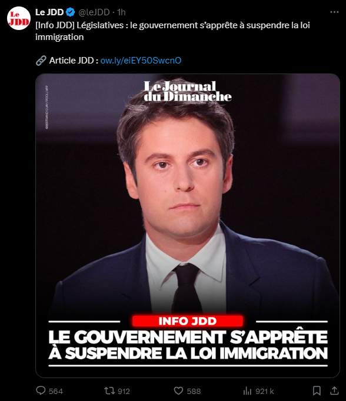Click the 1h post timestamp

coord(121,12)
